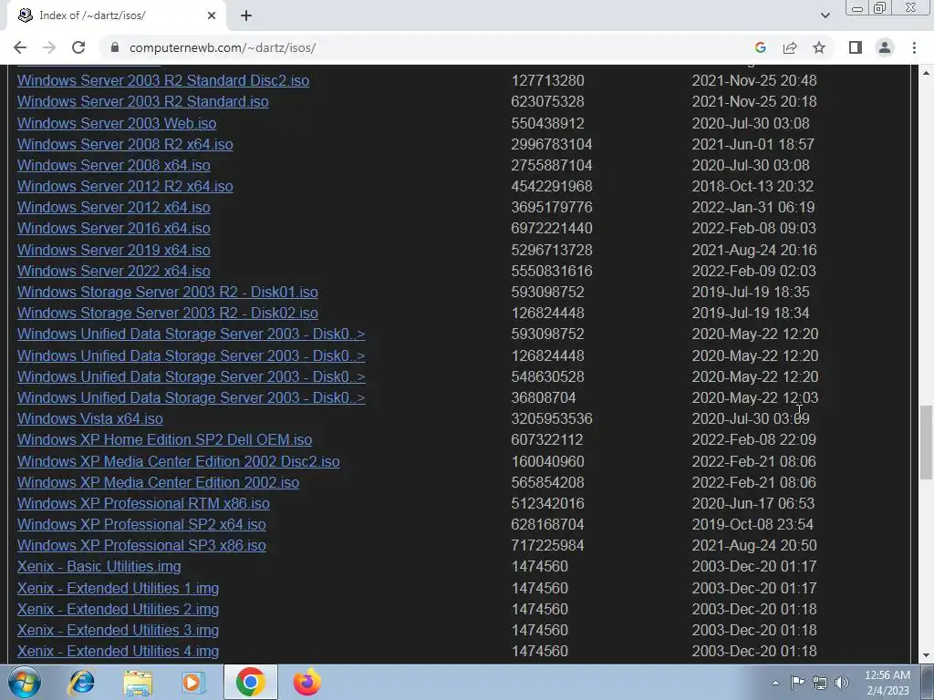Download Windows XP Media Center Edition 2002.iso

(x=158, y=482)
